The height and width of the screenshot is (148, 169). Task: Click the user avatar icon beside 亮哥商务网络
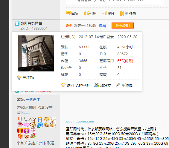(x=17, y=23)
